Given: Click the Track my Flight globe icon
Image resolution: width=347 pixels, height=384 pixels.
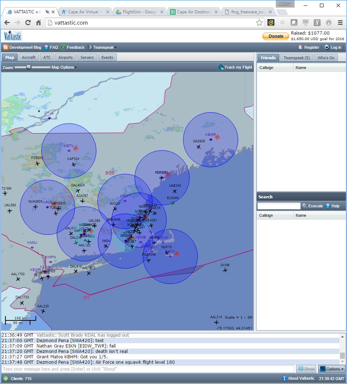Looking at the screenshot, I should (x=220, y=67).
